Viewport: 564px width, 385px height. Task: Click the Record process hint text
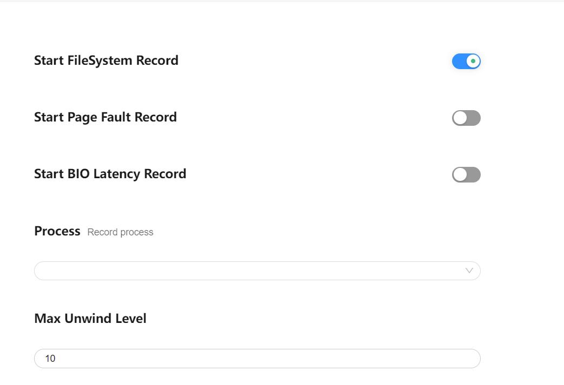pyautogui.click(x=120, y=232)
